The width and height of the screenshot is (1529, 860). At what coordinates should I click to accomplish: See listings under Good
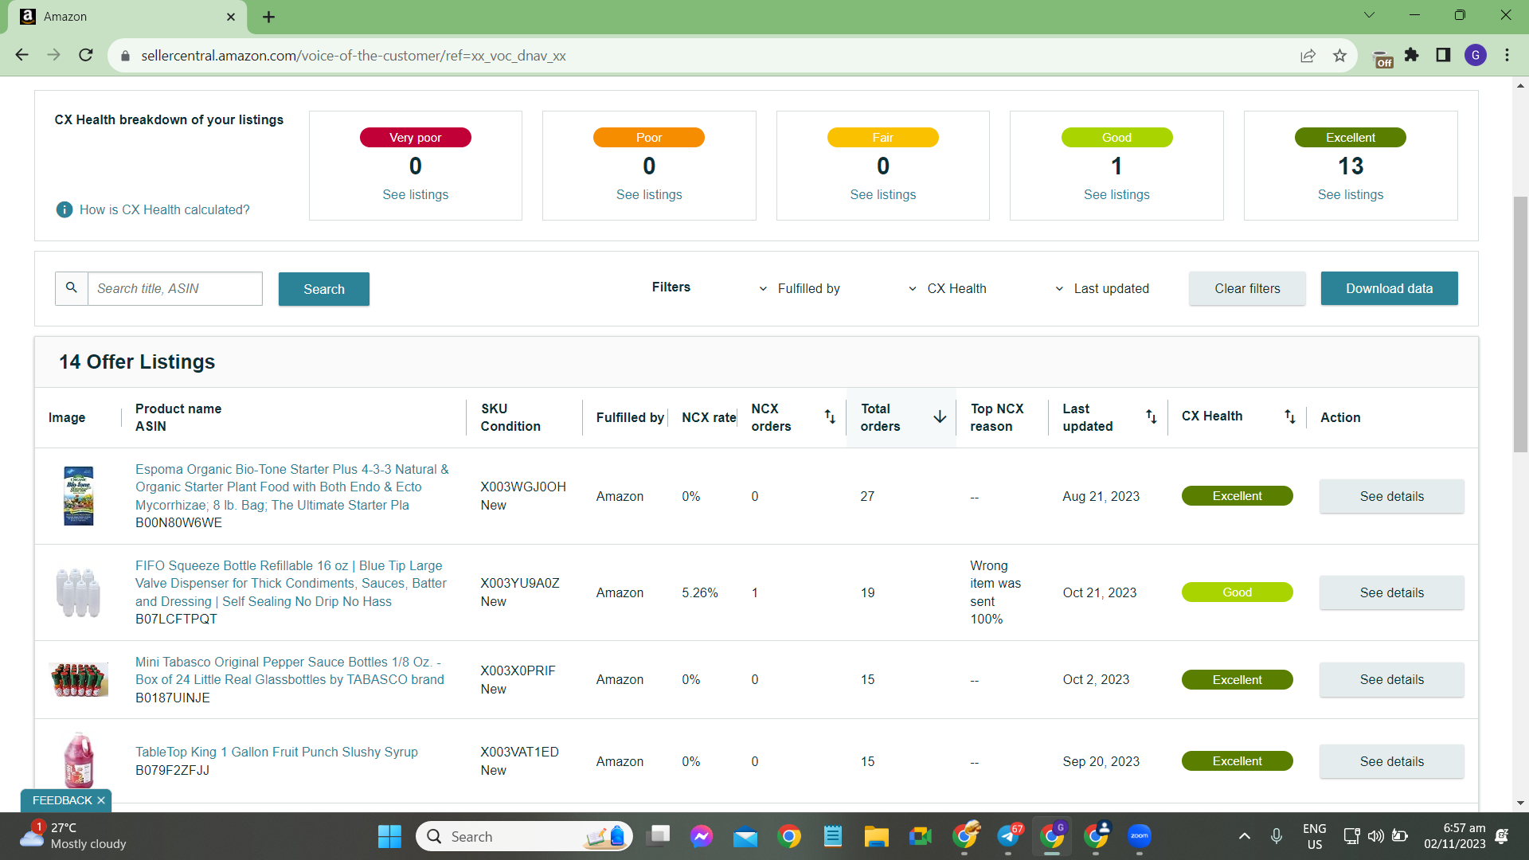pos(1116,194)
